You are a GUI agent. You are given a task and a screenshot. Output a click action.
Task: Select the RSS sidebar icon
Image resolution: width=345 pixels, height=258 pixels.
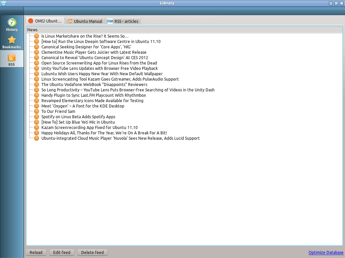pyautogui.click(x=12, y=58)
